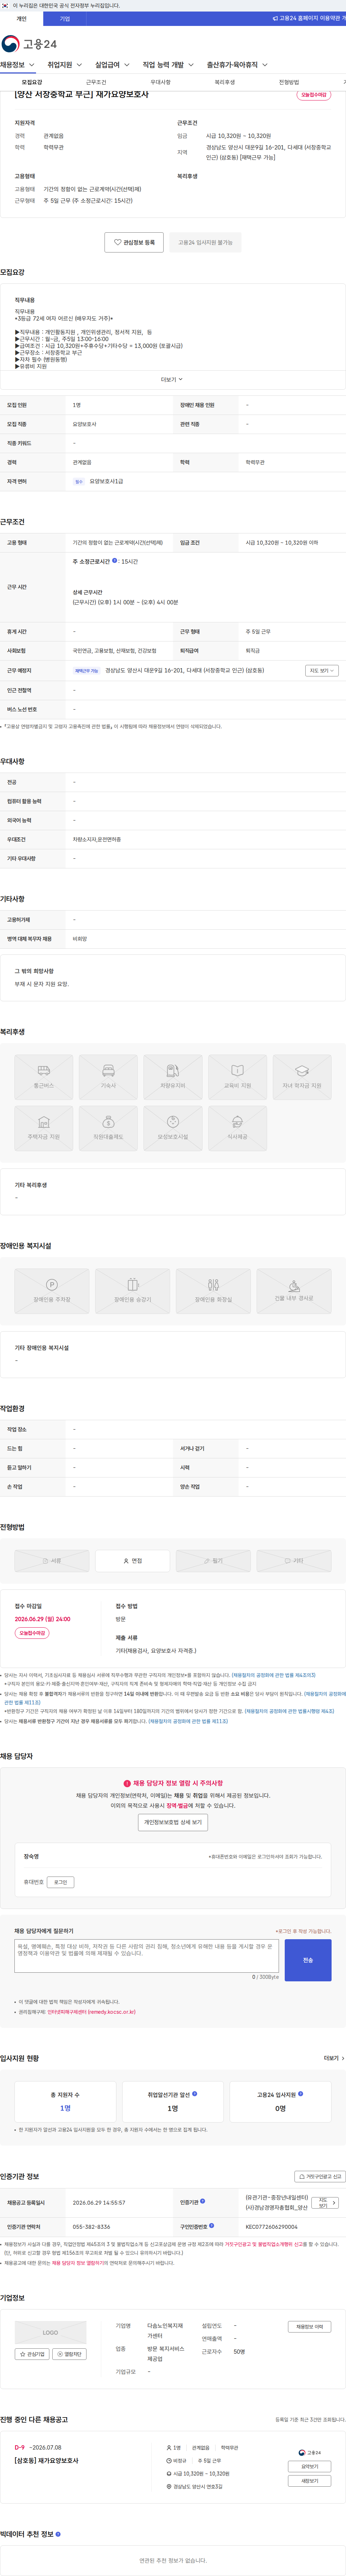Click 1명 under 총 지원자 수
The width and height of the screenshot is (346, 2576).
65,2108
